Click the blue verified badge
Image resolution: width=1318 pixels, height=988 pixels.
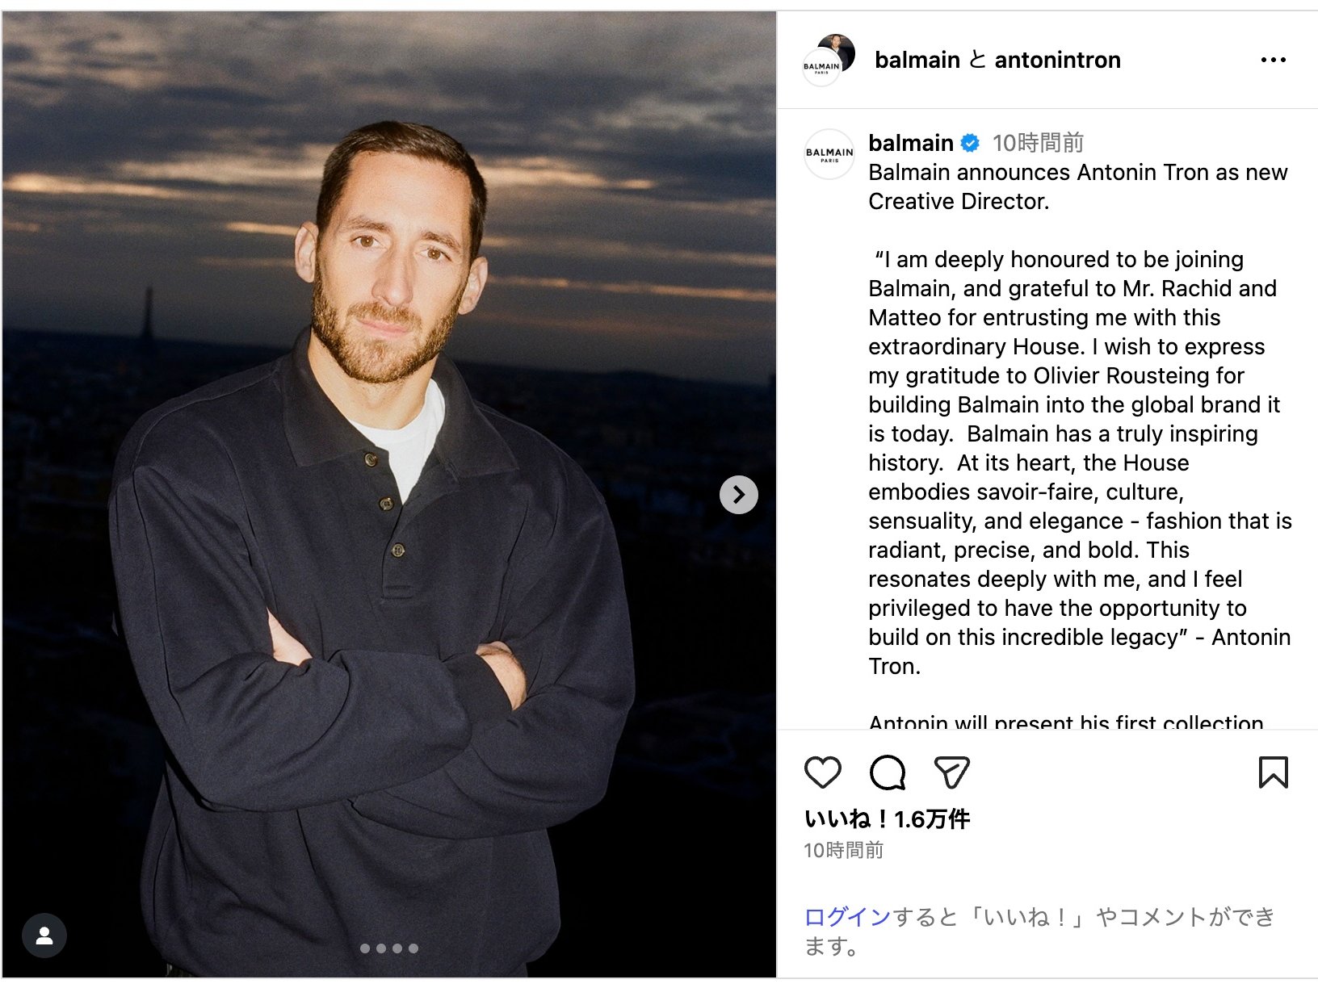(970, 144)
